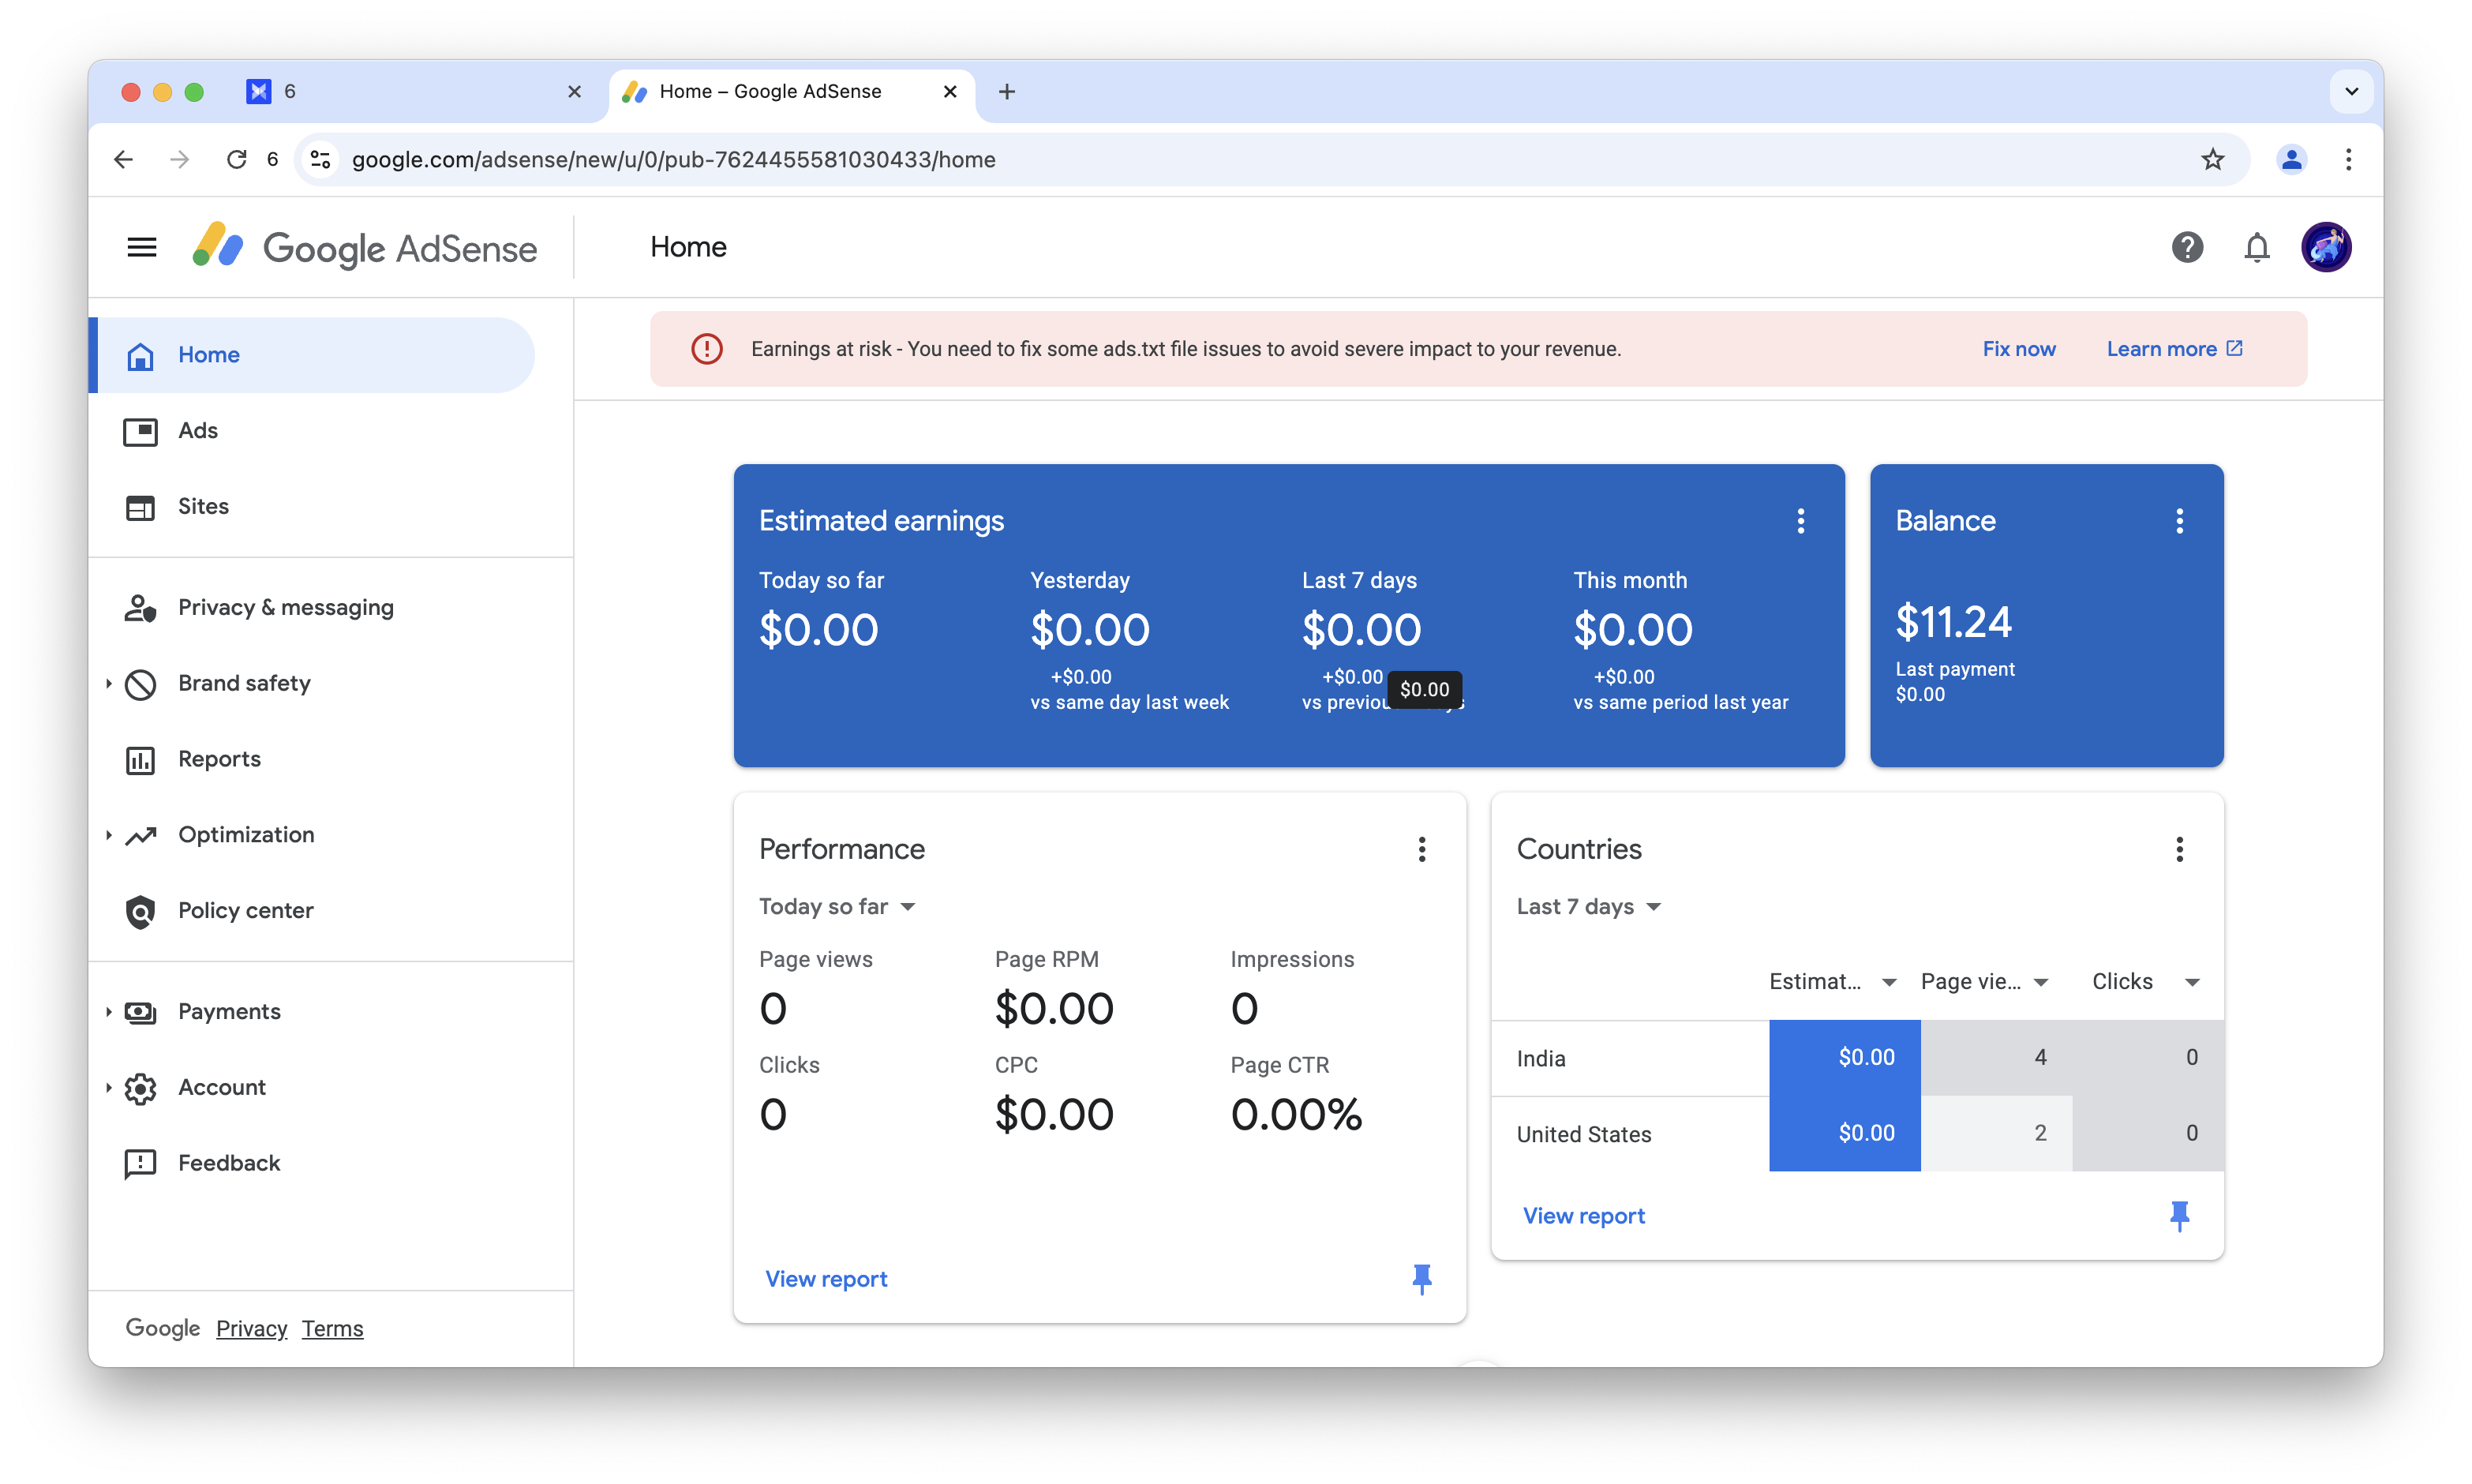
Task: Unpin the Performance card
Action: click(1421, 1278)
